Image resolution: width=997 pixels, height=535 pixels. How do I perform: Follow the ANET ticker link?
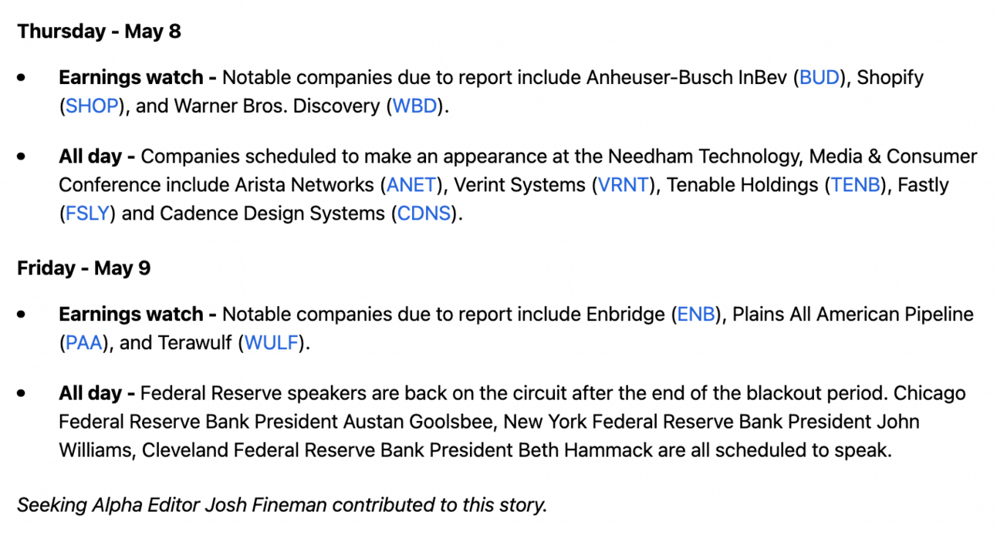412,185
